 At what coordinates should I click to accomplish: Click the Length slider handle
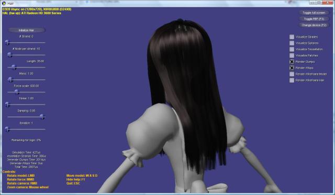pos(14,67)
